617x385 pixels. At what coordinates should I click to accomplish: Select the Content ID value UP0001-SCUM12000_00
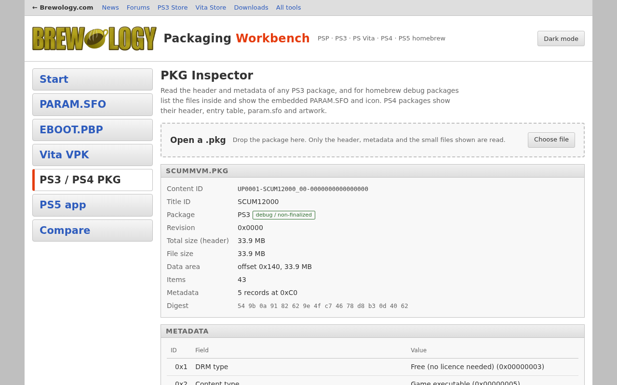303,189
